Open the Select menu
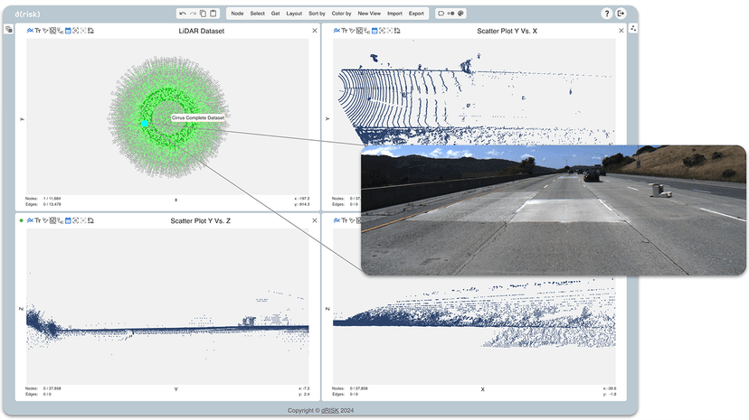This screenshot has height=420, width=749. click(x=257, y=14)
